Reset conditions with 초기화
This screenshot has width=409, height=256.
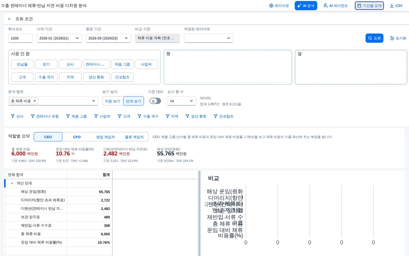pos(398,38)
